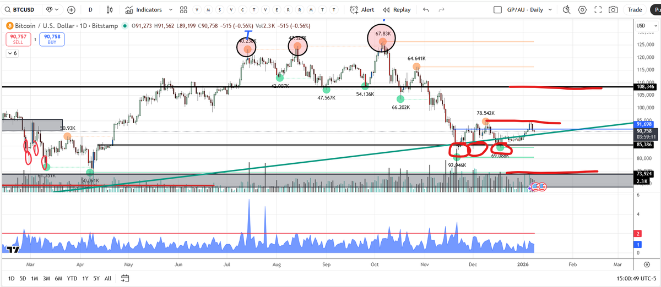Click the 67.83K pivot high label
Screen dimensions: 661x287
tap(383, 34)
